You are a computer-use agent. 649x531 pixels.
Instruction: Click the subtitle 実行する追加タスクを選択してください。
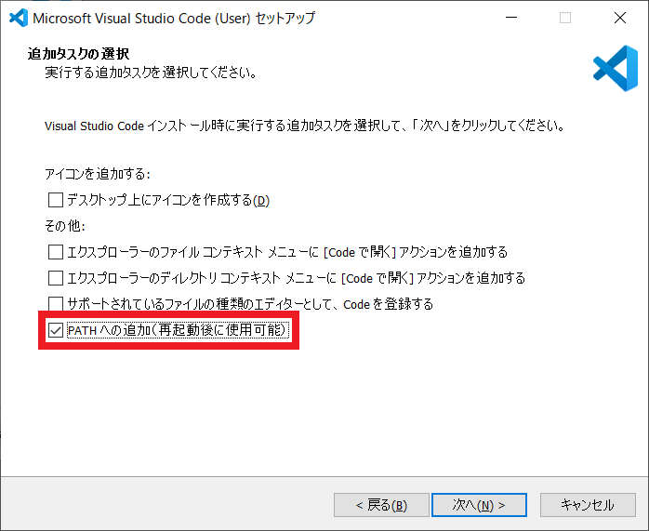click(151, 73)
